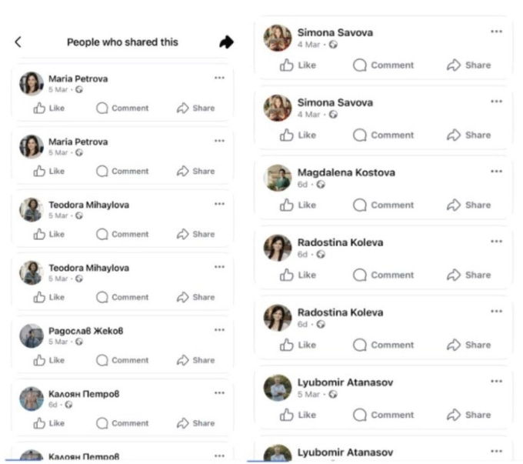Go back using the left arrow icon

coord(18,42)
